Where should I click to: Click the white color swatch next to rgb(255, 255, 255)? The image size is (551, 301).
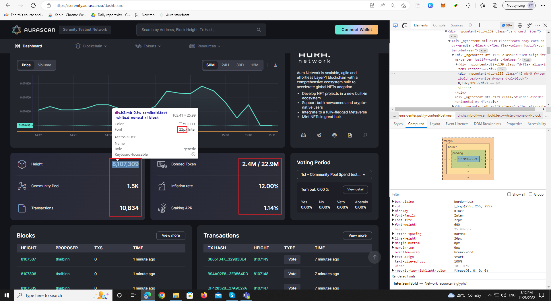[456, 206]
